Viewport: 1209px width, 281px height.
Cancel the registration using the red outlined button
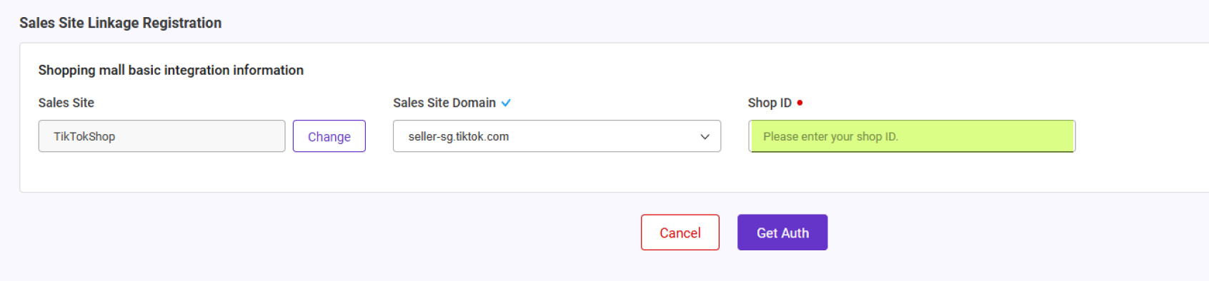tap(680, 233)
